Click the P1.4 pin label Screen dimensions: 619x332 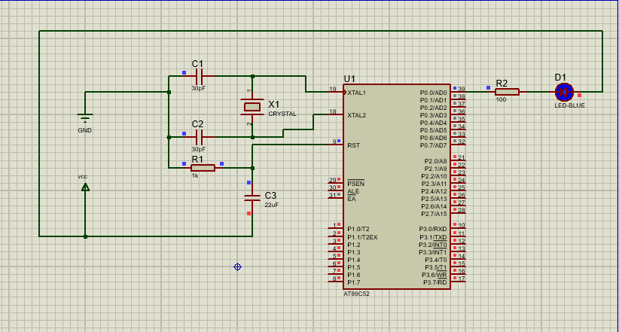pyautogui.click(x=354, y=260)
